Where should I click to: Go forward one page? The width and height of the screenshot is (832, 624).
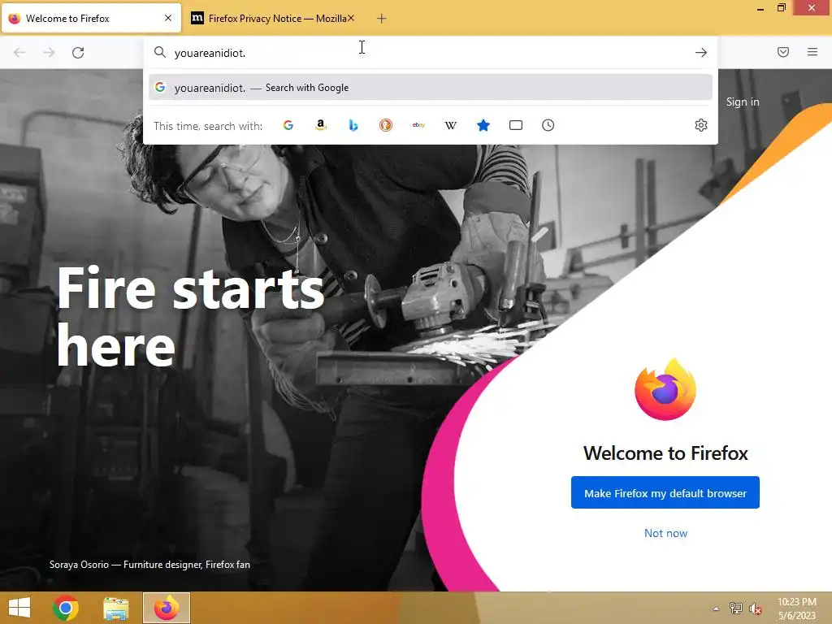coord(49,53)
